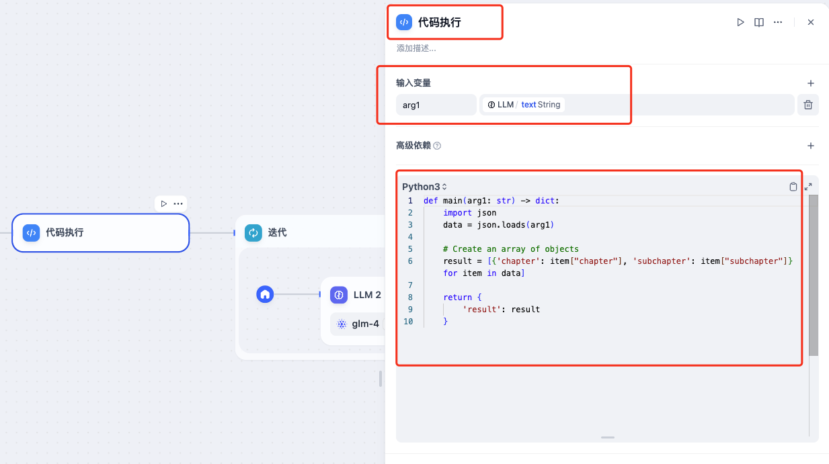Run the node using canvas play button
The height and width of the screenshot is (464, 829).
tap(163, 203)
